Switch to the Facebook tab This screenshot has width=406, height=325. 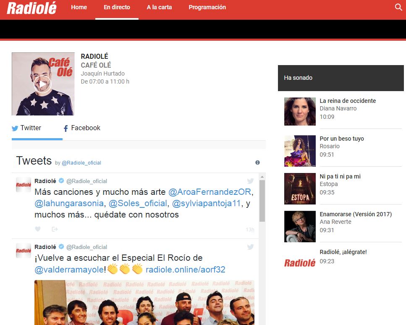click(x=82, y=128)
